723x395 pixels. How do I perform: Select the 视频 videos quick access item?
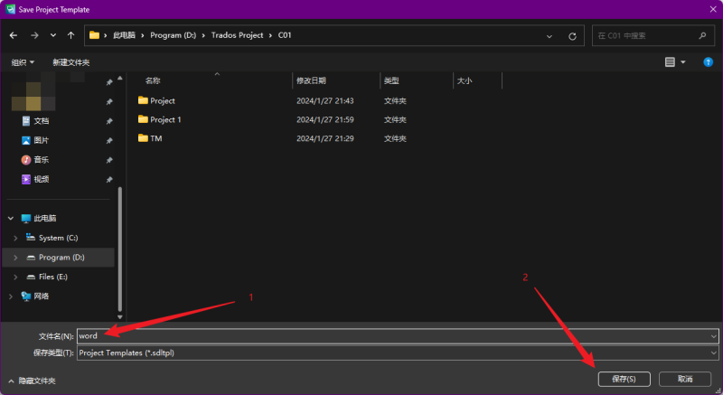pyautogui.click(x=41, y=179)
